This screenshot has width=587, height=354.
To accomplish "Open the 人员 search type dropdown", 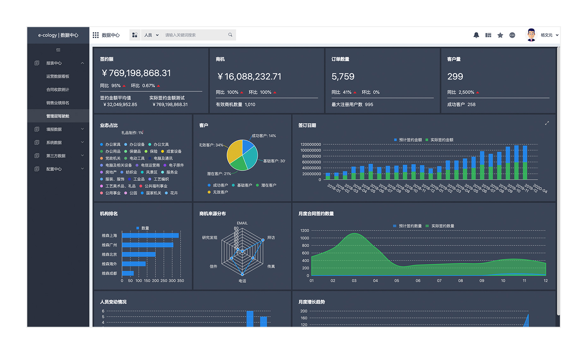I will click(x=151, y=35).
